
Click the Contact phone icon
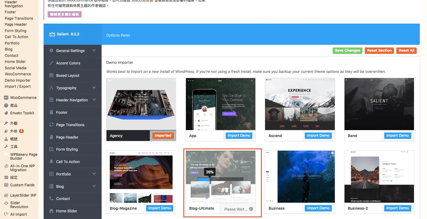tap(51, 198)
